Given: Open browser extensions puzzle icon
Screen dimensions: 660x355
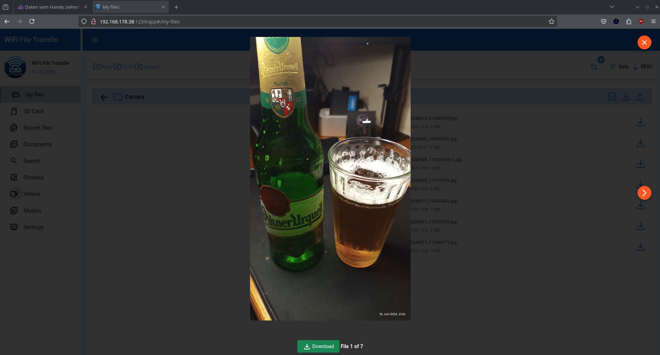Looking at the screenshot, I should click(629, 21).
